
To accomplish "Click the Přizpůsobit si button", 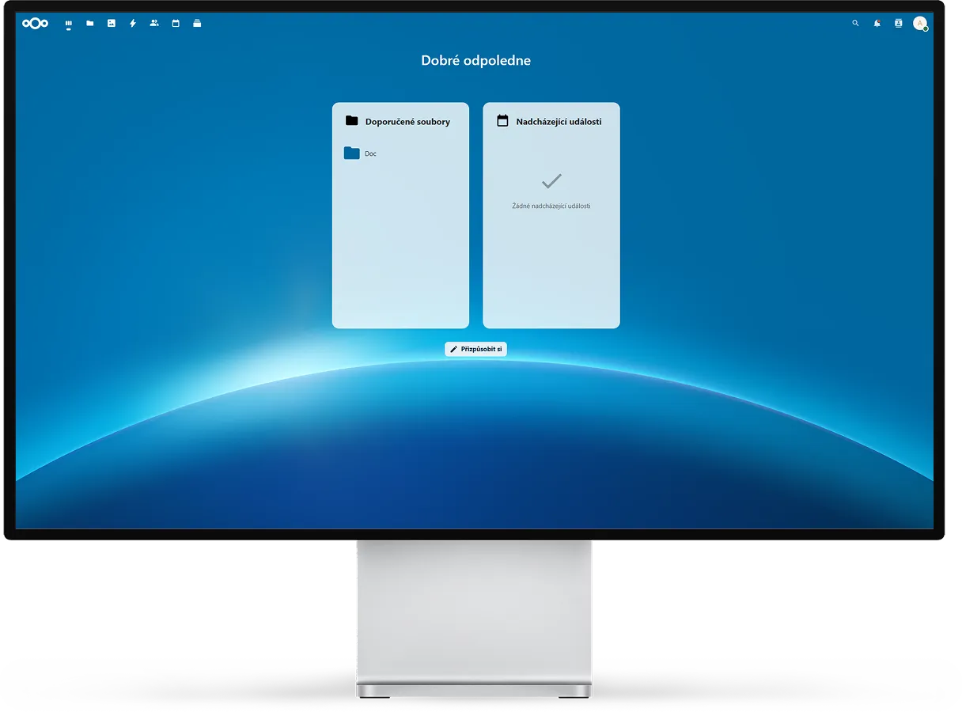I will 475,349.
